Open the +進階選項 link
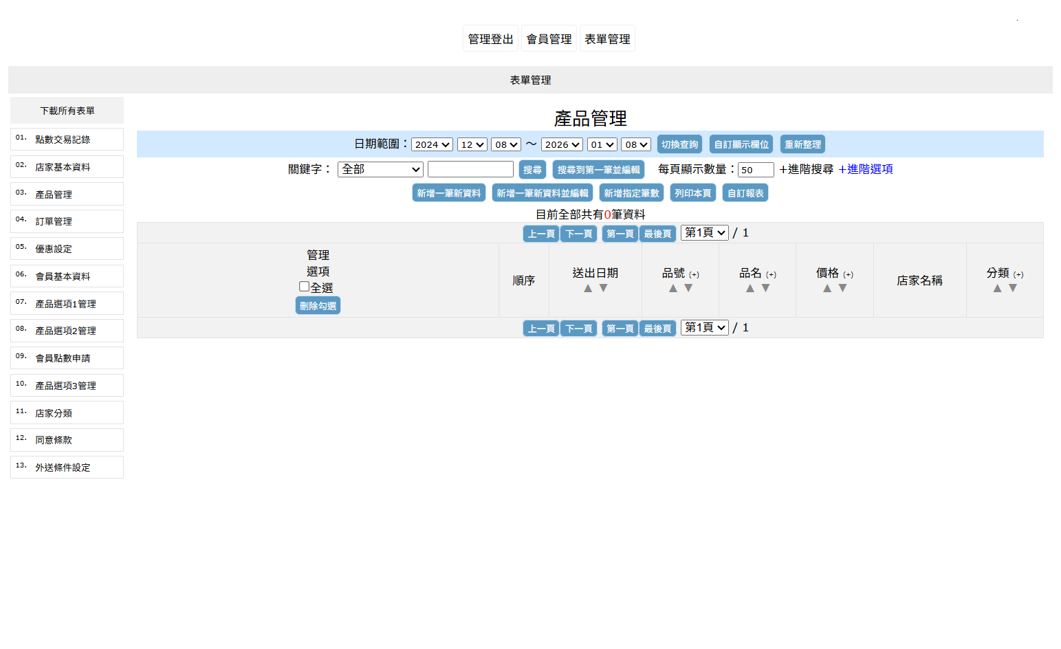Screen dimensions: 1061x649 pos(865,169)
